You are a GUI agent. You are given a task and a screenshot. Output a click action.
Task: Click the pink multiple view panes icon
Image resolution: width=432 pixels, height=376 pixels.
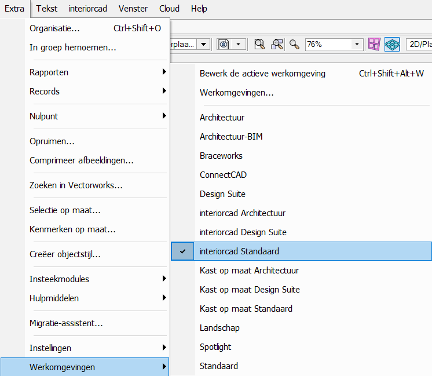pyautogui.click(x=374, y=44)
